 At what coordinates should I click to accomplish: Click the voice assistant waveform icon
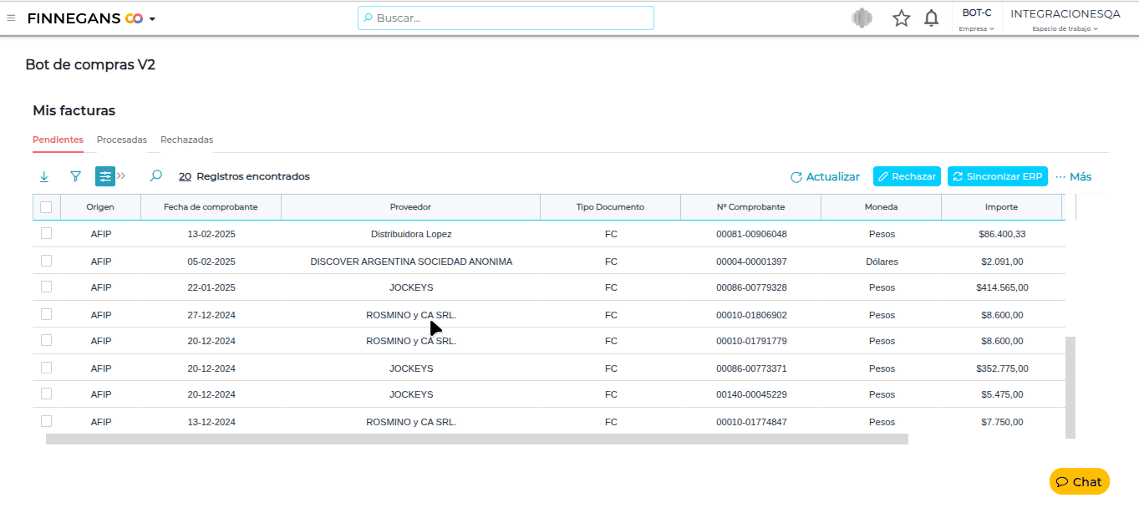(x=862, y=18)
